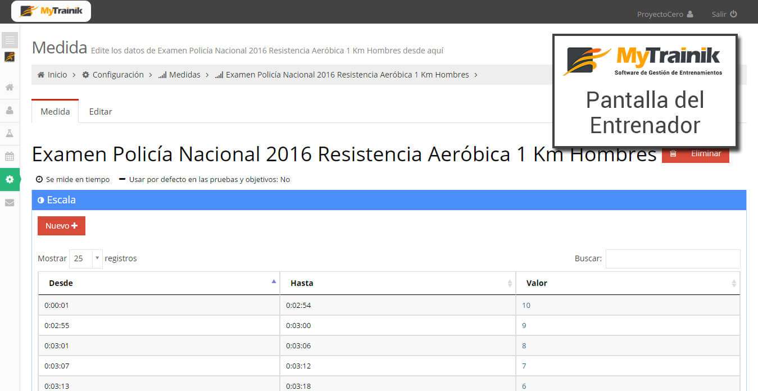Click the Buscar search field
This screenshot has height=391, width=758.
(x=673, y=259)
